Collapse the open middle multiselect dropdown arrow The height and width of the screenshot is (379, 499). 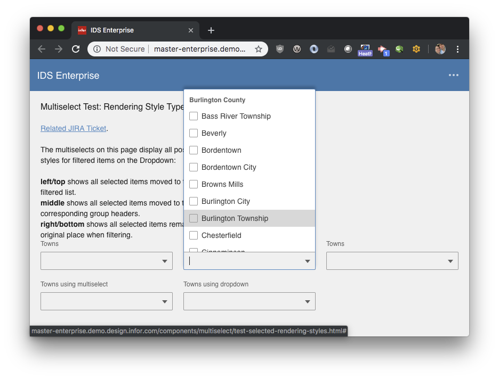(308, 261)
